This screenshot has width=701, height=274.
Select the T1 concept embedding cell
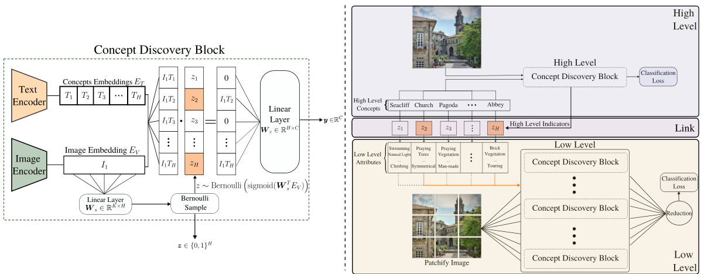pos(69,95)
